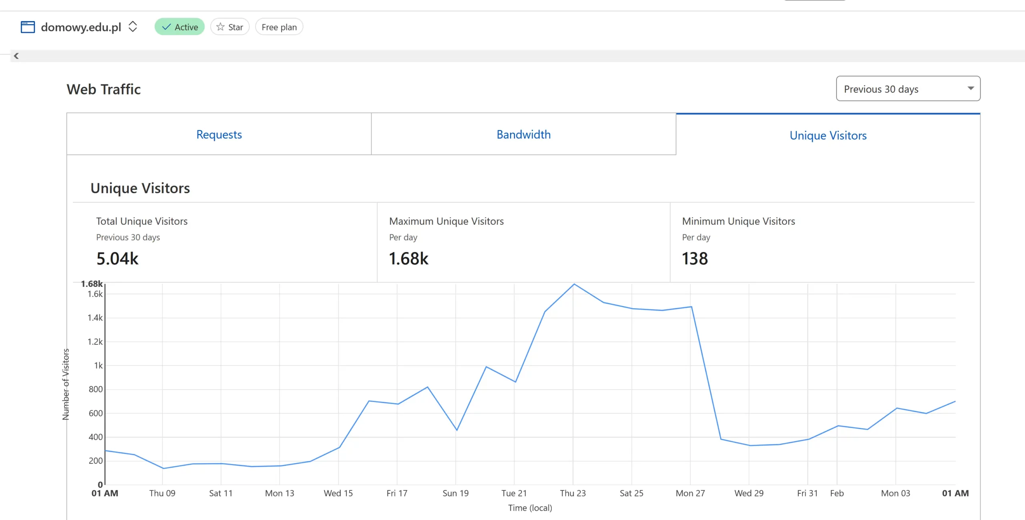Open the domain switcher up-down chevron

133,27
